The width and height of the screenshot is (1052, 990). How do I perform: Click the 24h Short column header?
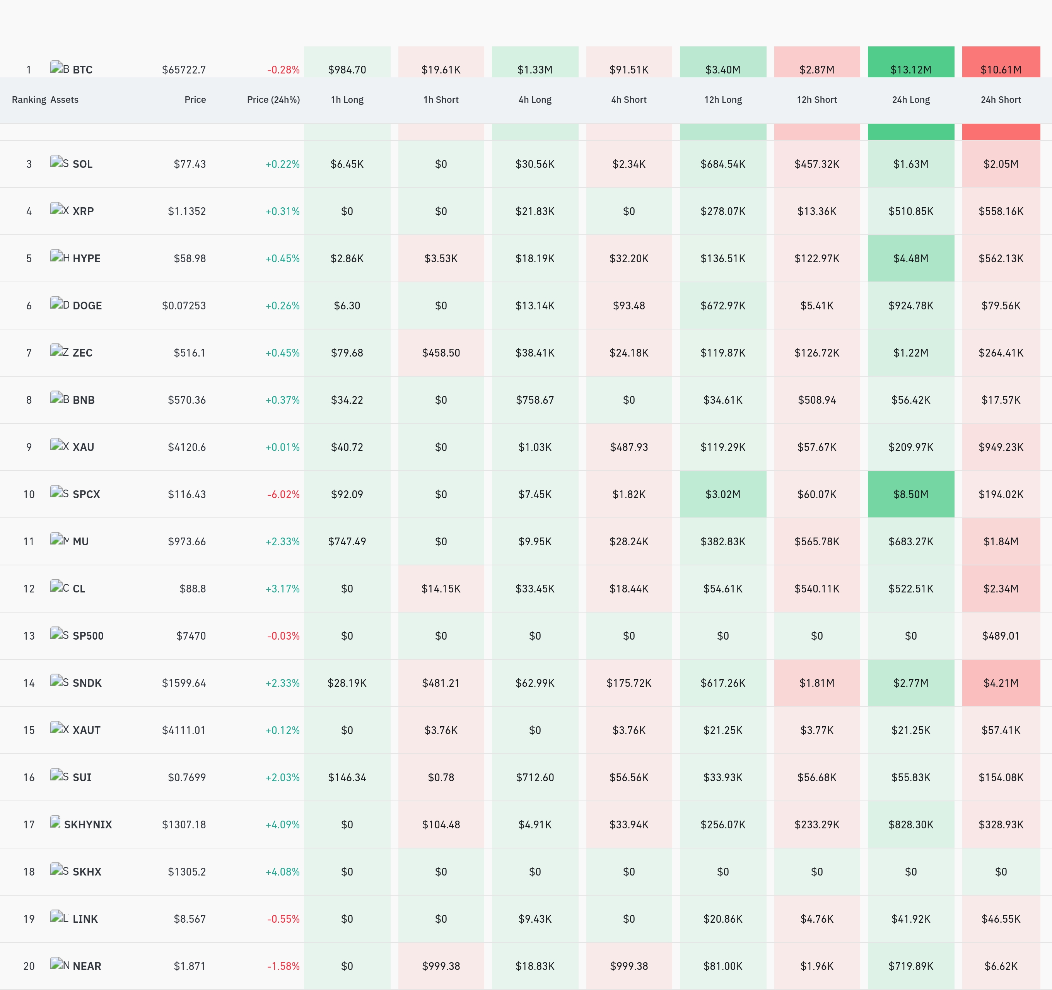tap(1001, 99)
